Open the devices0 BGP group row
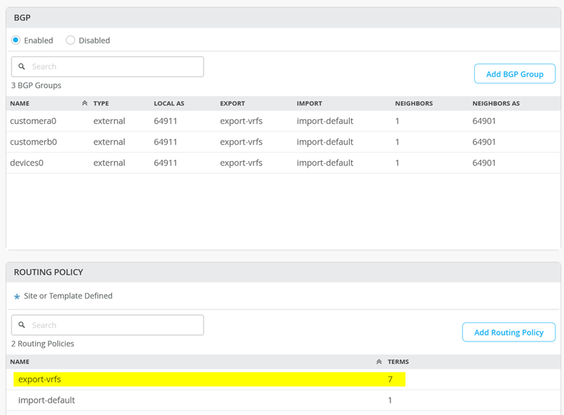The image size is (564, 415). click(27, 163)
